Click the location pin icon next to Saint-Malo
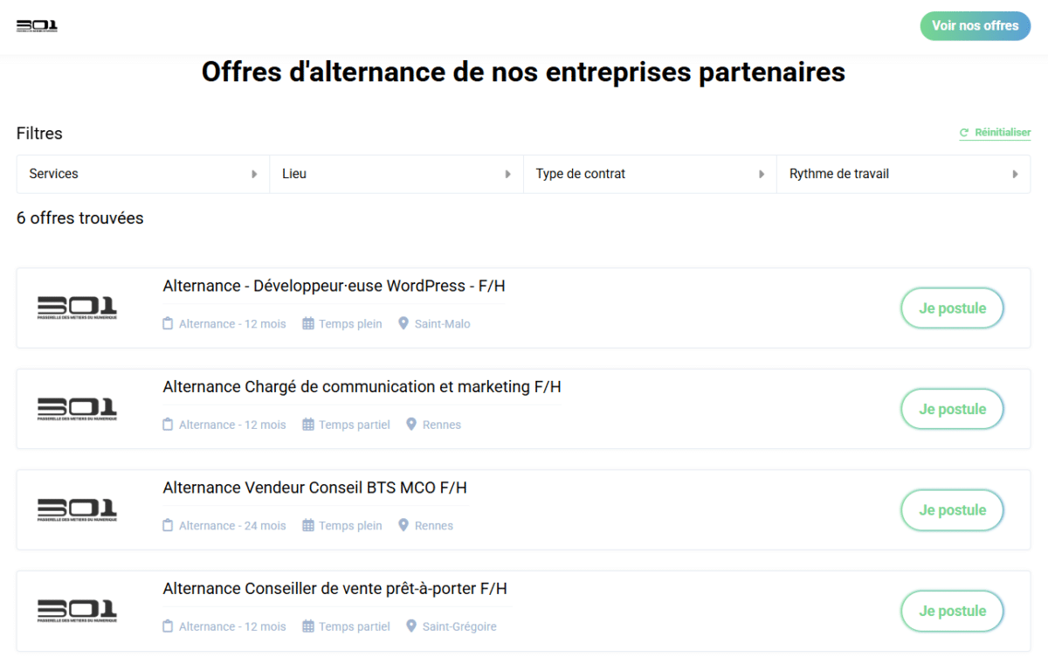Viewport: 1048px width, 664px height. (403, 323)
